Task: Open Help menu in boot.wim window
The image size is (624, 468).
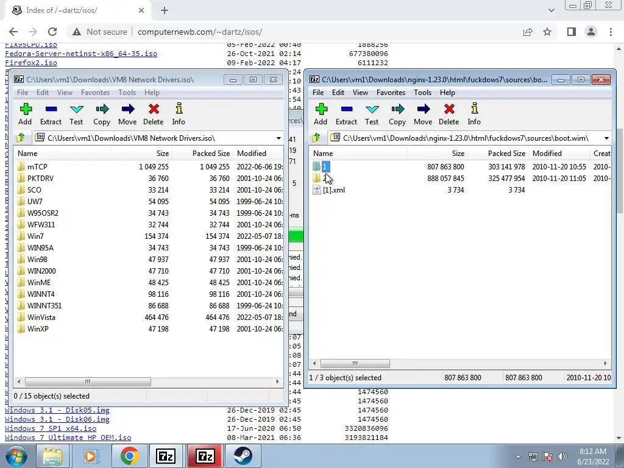Action: pos(447,93)
